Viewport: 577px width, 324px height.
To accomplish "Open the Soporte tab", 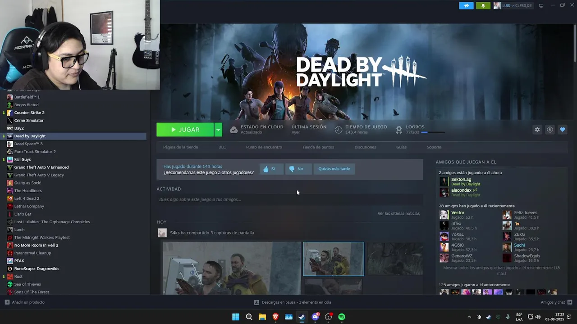I will point(434,147).
